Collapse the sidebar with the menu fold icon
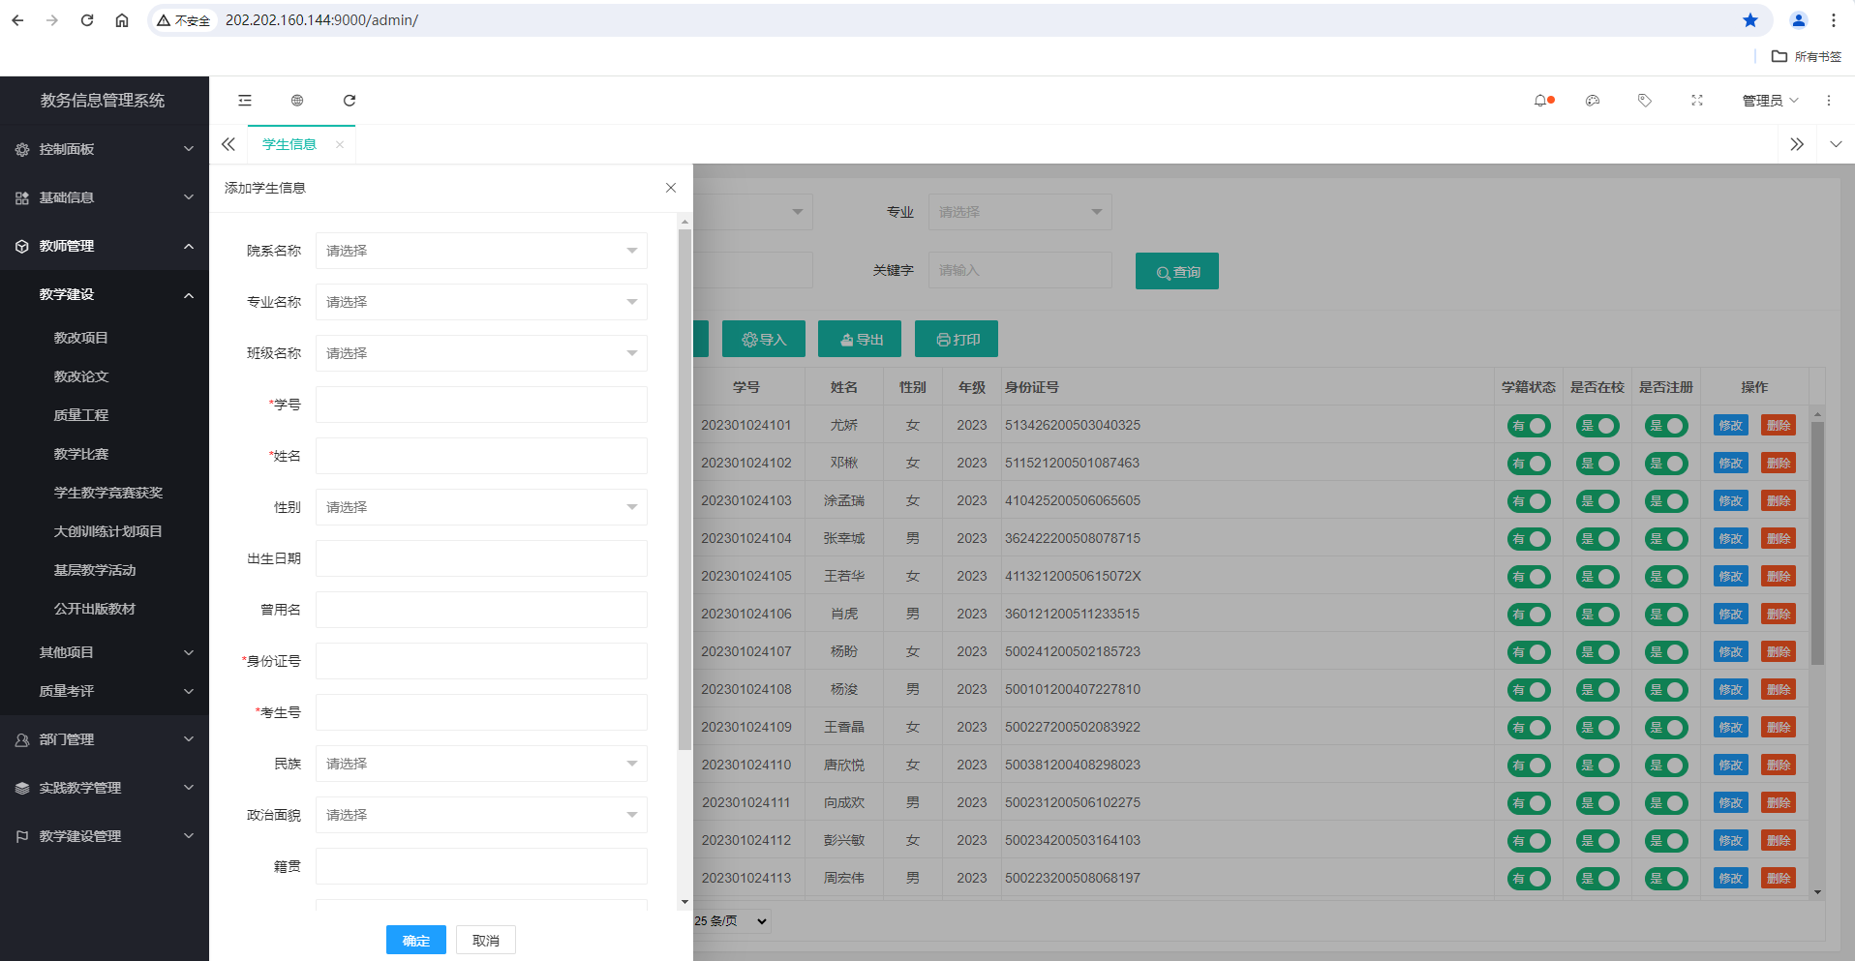This screenshot has height=961, width=1855. 245,101
